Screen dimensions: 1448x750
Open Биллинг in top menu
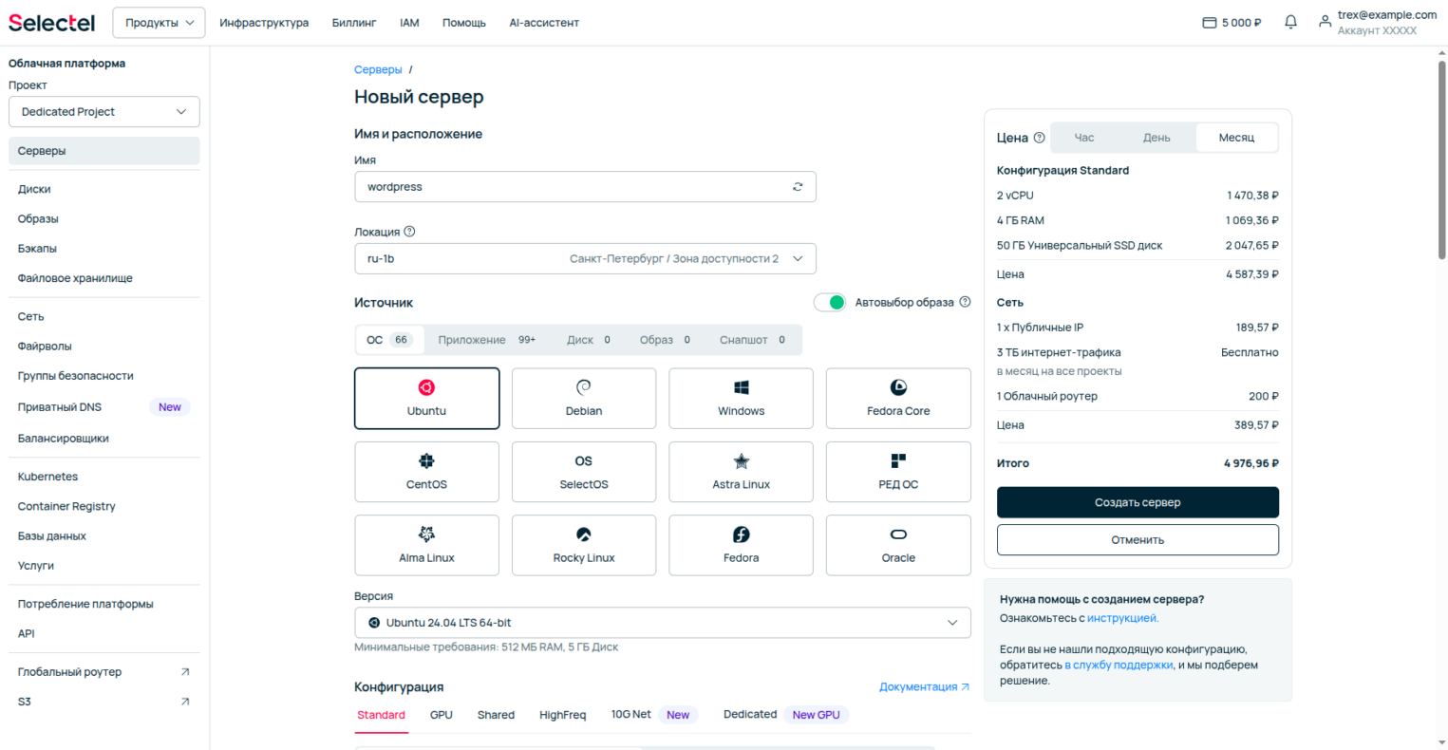click(354, 23)
